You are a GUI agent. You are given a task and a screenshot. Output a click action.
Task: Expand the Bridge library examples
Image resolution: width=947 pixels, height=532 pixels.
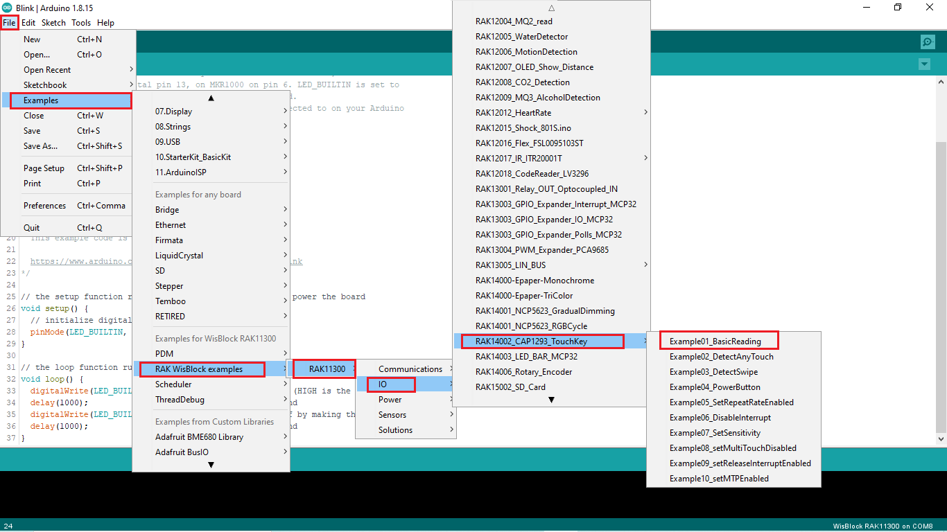coord(211,210)
